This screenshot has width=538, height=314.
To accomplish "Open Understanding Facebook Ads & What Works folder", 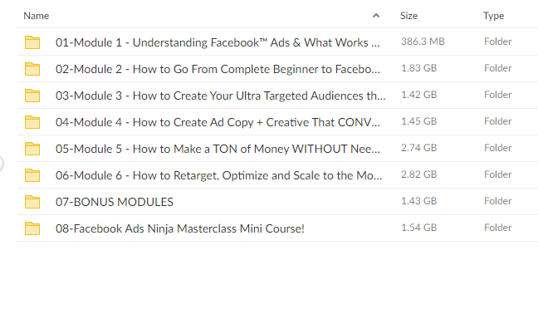I will [218, 42].
